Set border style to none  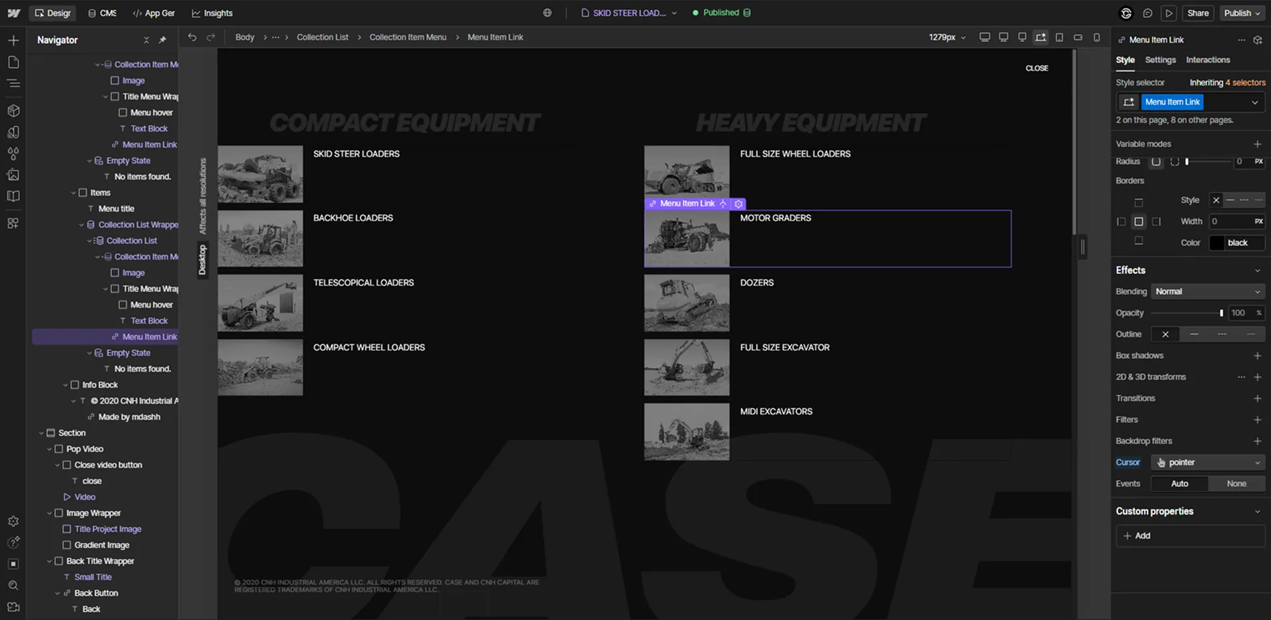[x=1216, y=200]
